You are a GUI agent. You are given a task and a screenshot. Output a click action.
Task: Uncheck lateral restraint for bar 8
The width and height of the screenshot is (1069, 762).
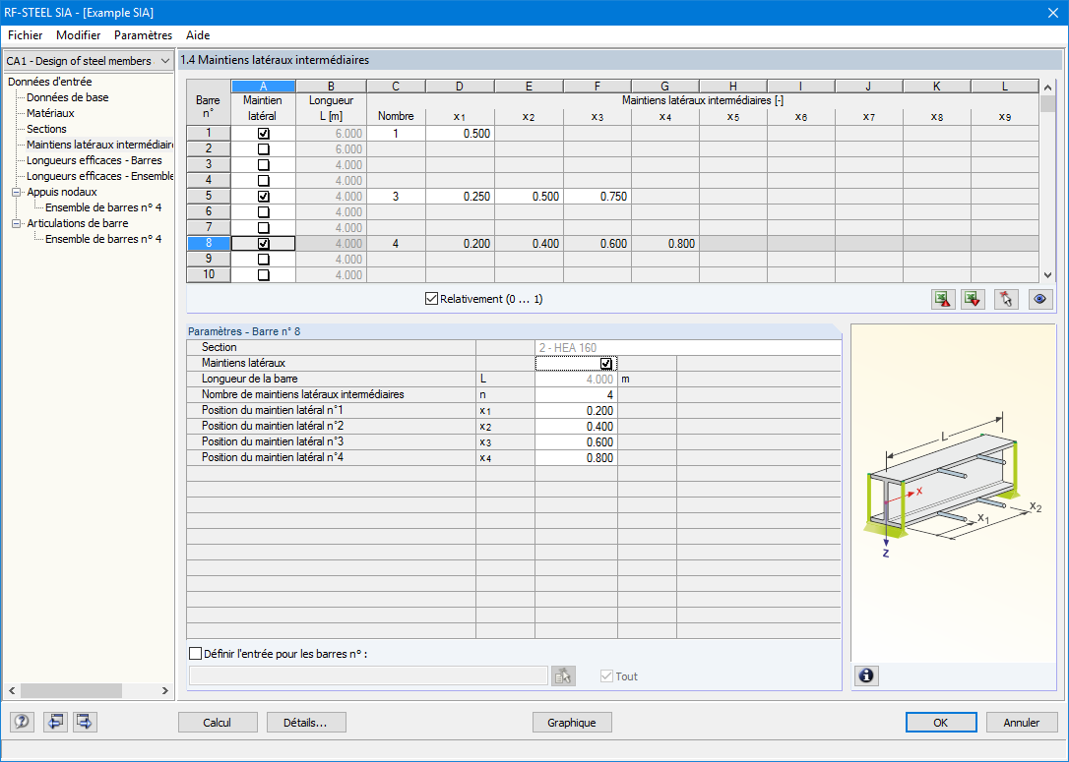click(263, 243)
